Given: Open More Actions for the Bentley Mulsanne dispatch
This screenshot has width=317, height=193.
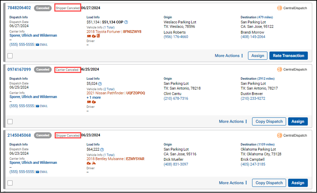Looking at the screenshot, I should point(233,183).
